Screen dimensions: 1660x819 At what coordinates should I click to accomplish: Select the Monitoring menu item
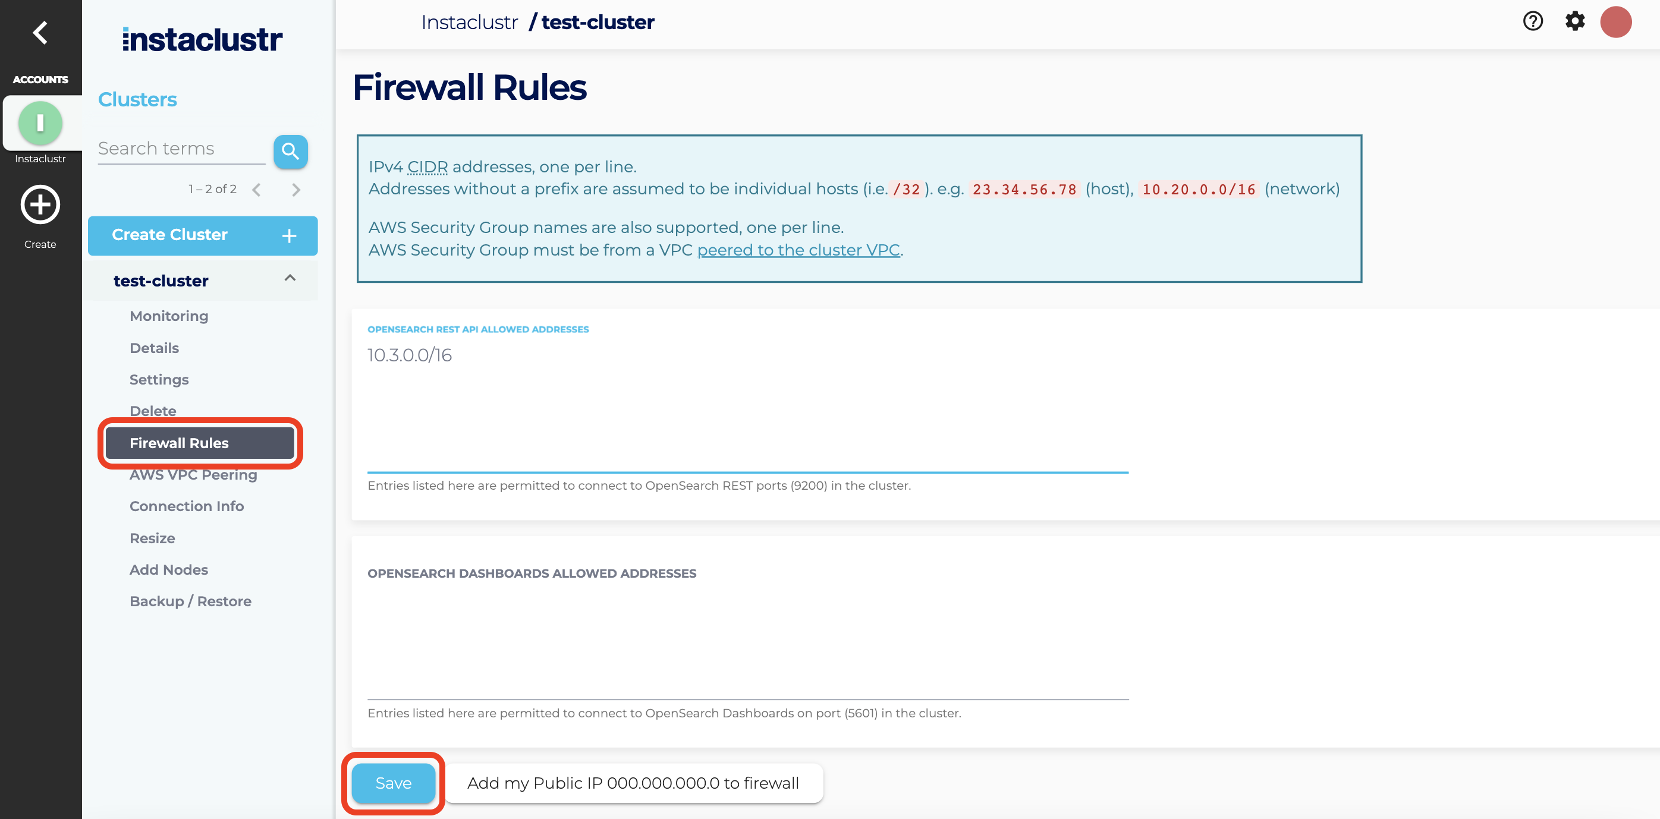[x=168, y=316]
